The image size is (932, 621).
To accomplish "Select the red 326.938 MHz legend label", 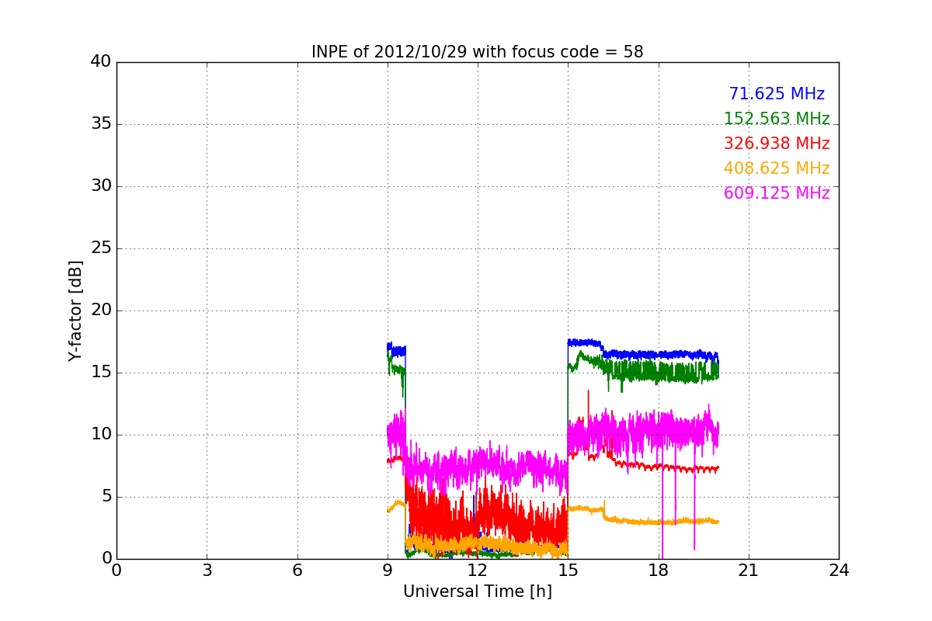I will tap(777, 144).
